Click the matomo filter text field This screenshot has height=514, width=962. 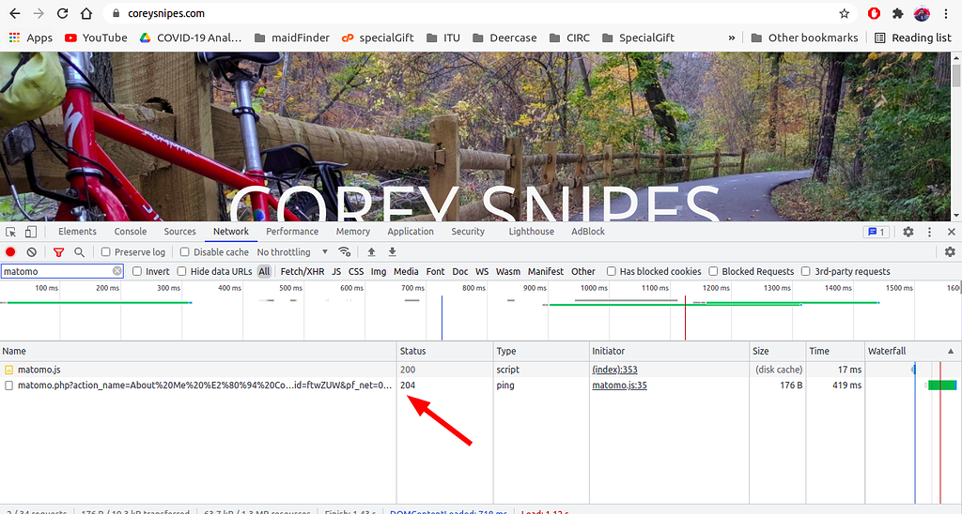point(56,272)
